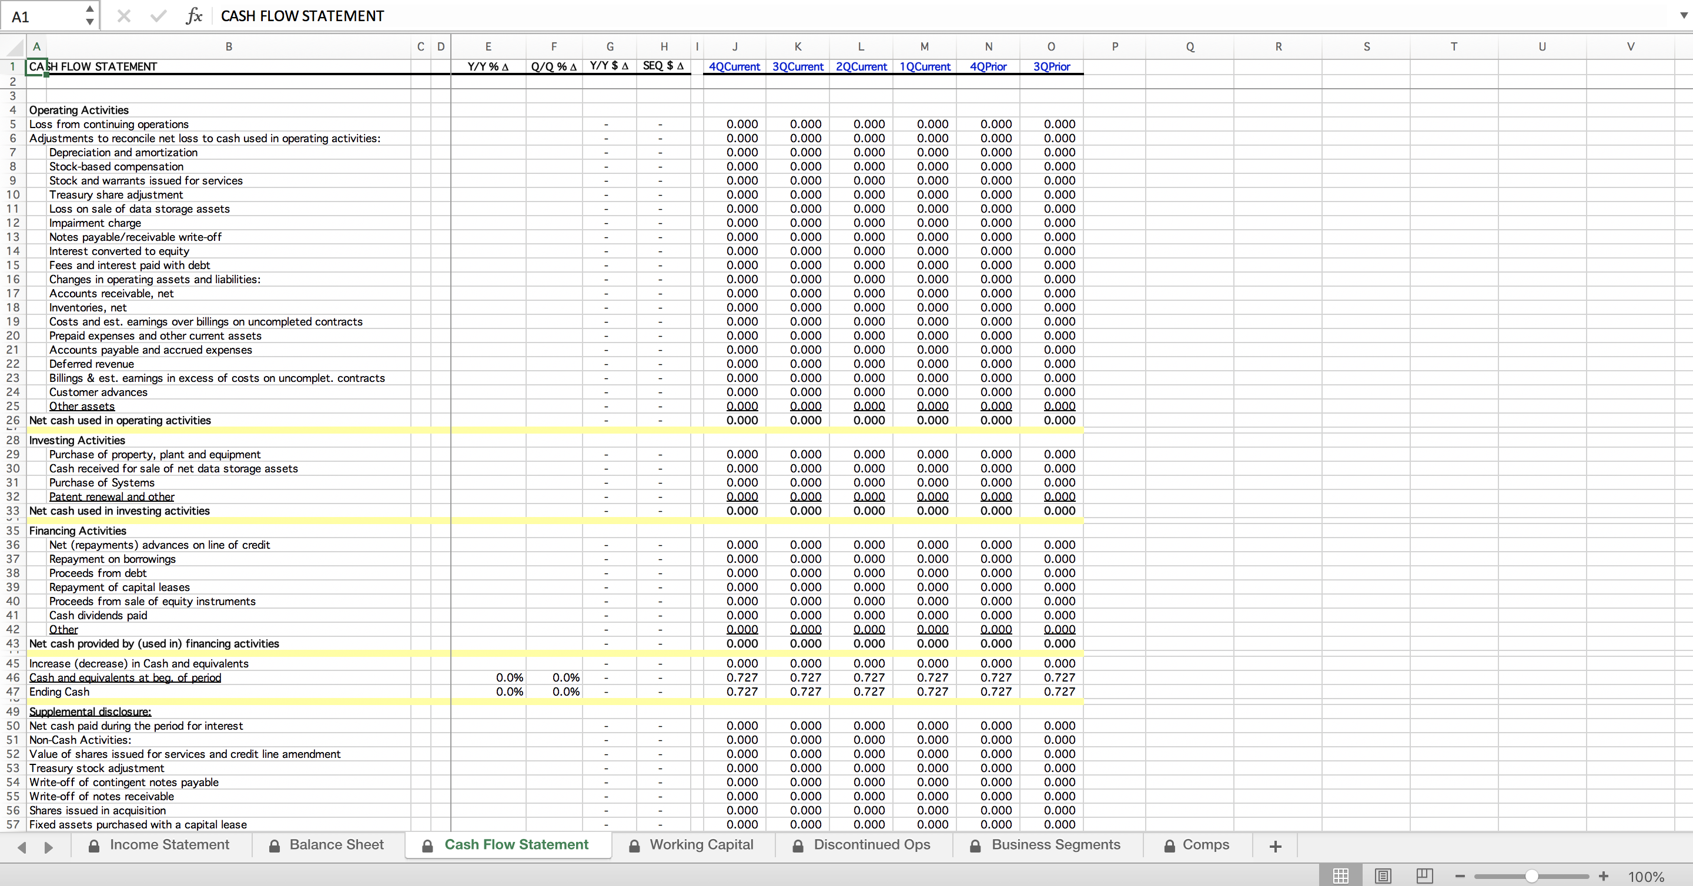Select Loss from continuing operations label
The width and height of the screenshot is (1693, 886).
coord(109,124)
